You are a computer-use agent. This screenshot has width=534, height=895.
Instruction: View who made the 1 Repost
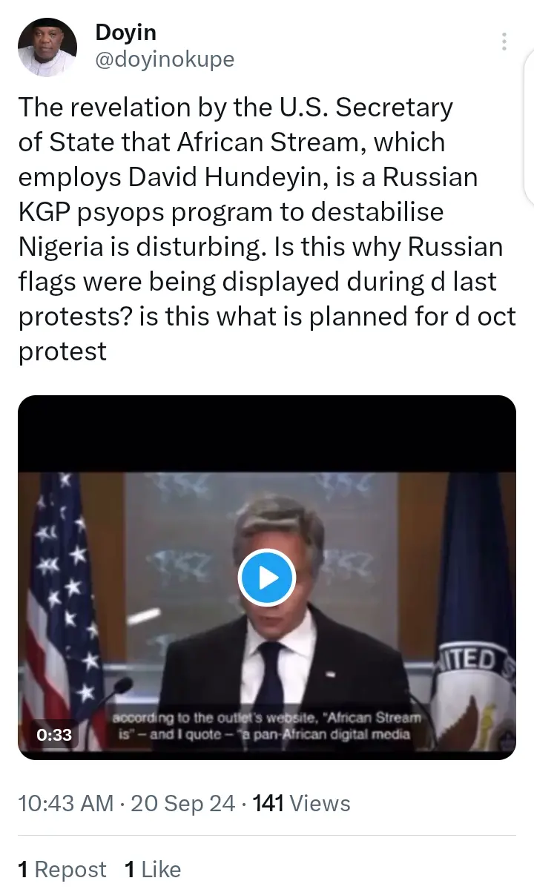62,869
